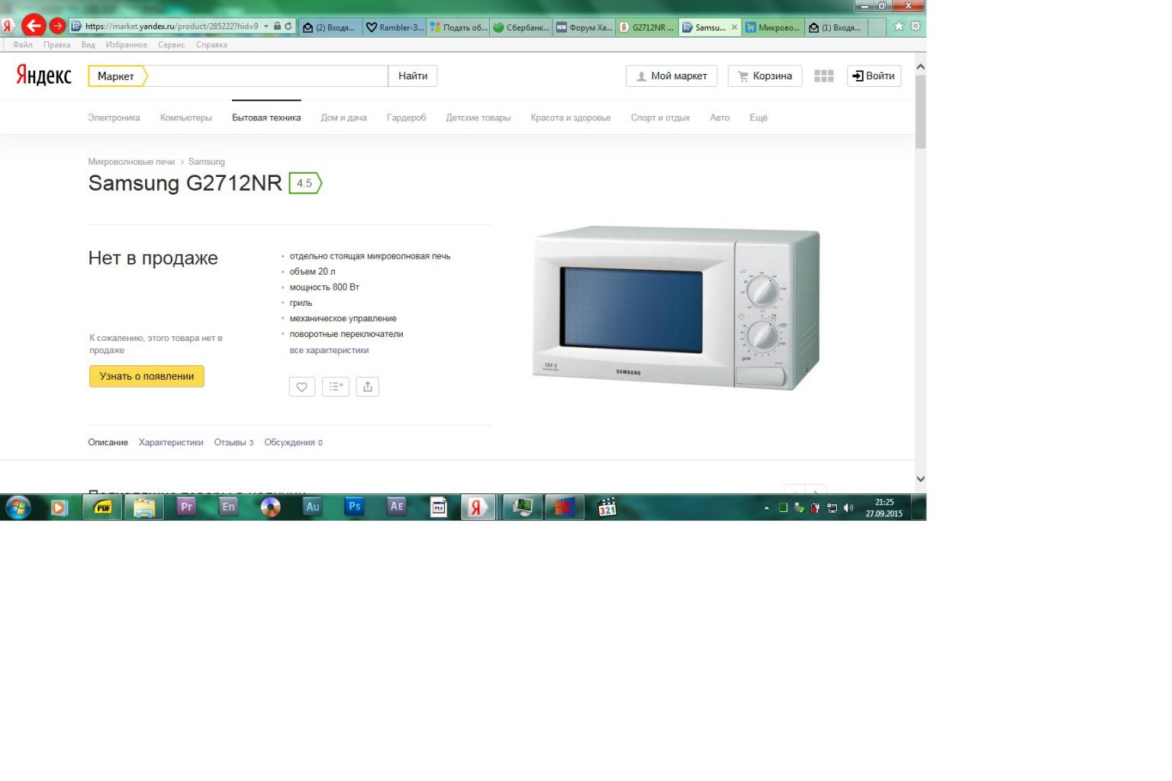Click the volume speaker tray icon

(848, 508)
